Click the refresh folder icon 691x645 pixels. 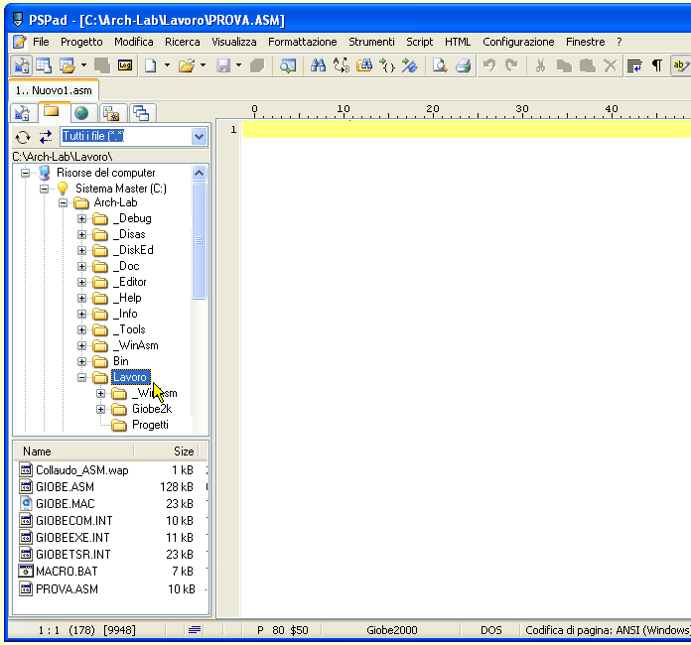tap(23, 138)
